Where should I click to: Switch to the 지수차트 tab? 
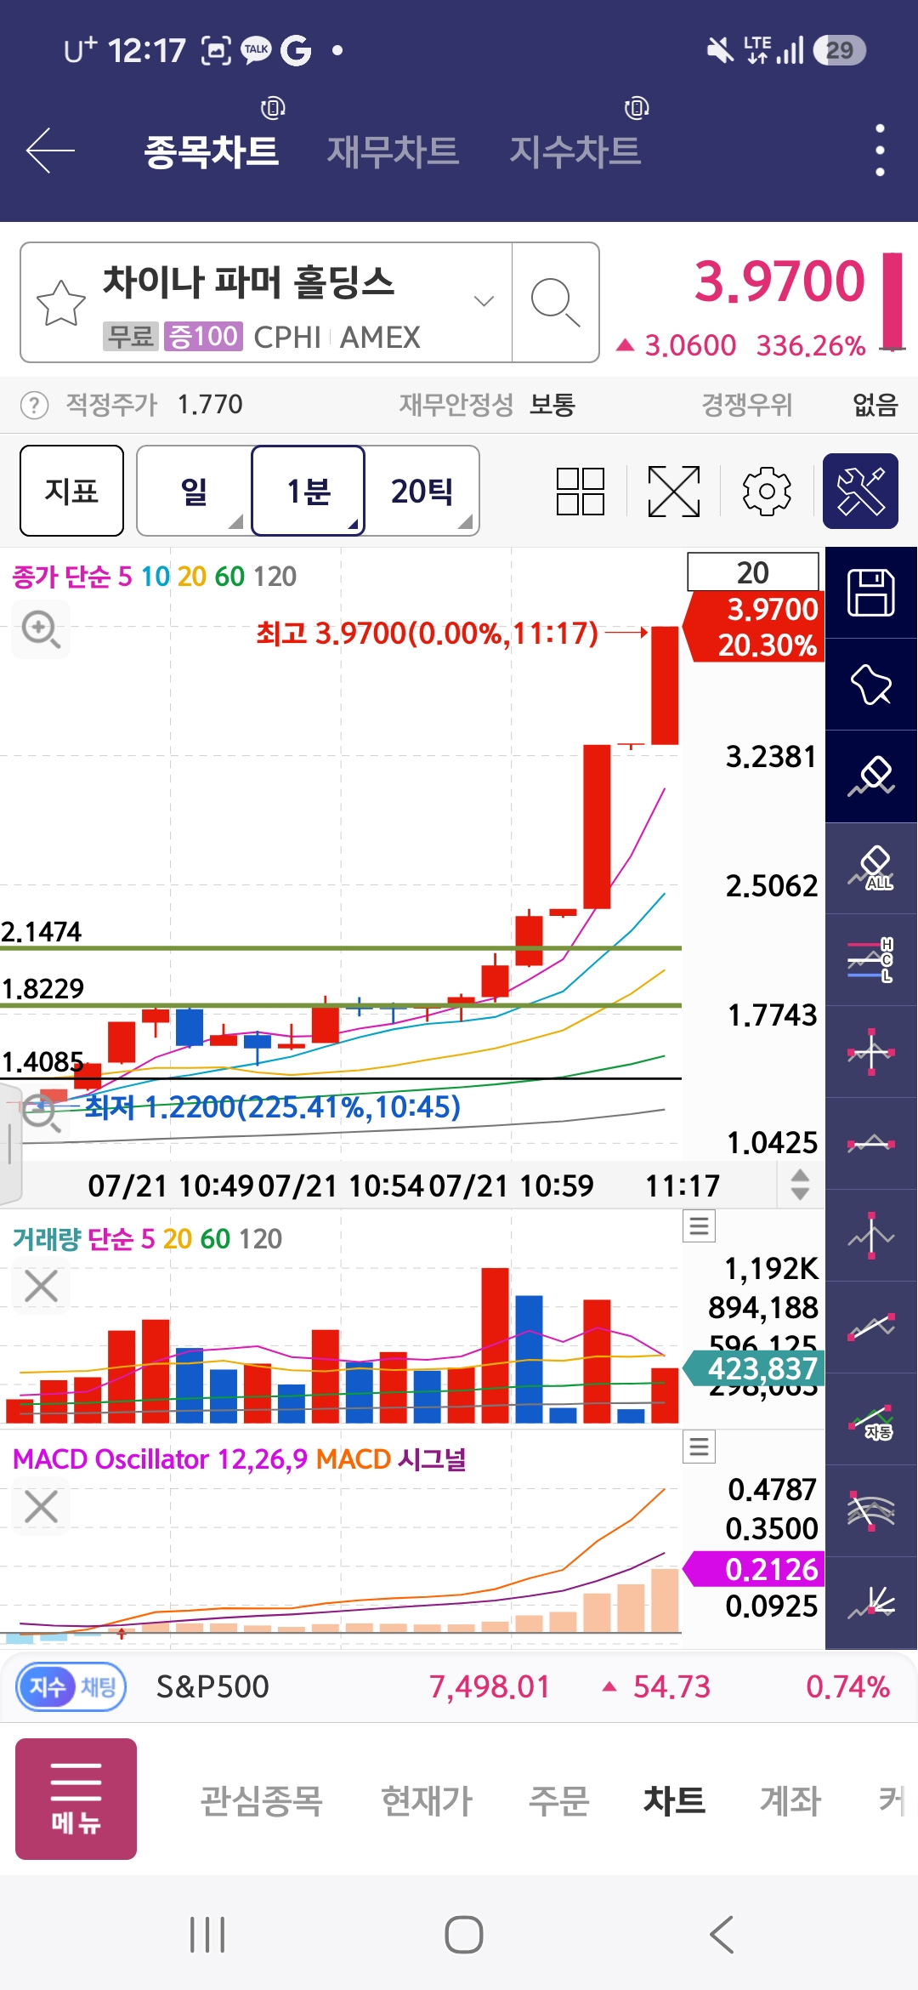coord(575,151)
